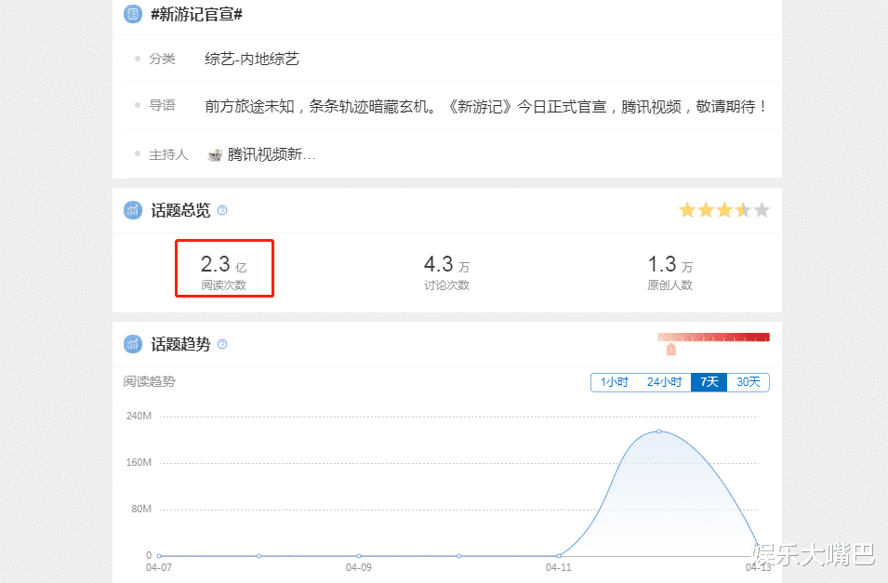The height and width of the screenshot is (583, 888).
Task: Click the 阅读趋势 chart label
Action: click(149, 382)
